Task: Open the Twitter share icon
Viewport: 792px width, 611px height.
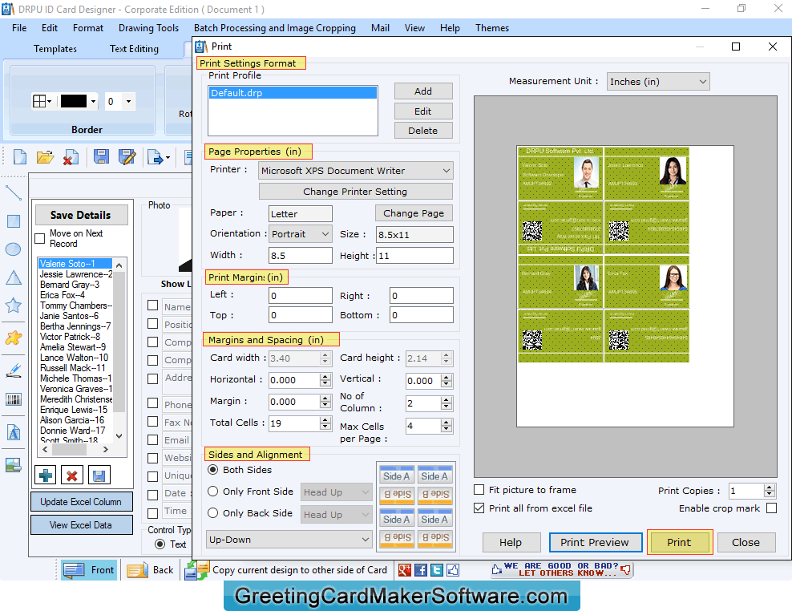Action: [437, 570]
